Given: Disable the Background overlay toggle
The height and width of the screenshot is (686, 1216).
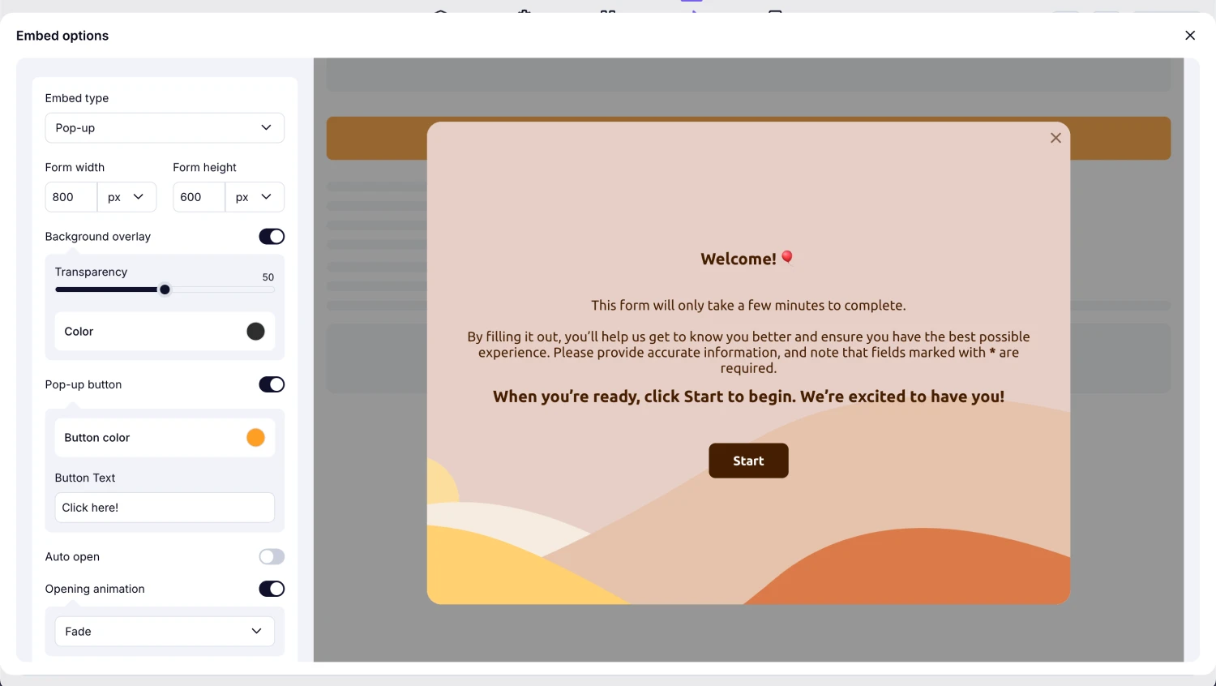Looking at the screenshot, I should click(x=272, y=236).
